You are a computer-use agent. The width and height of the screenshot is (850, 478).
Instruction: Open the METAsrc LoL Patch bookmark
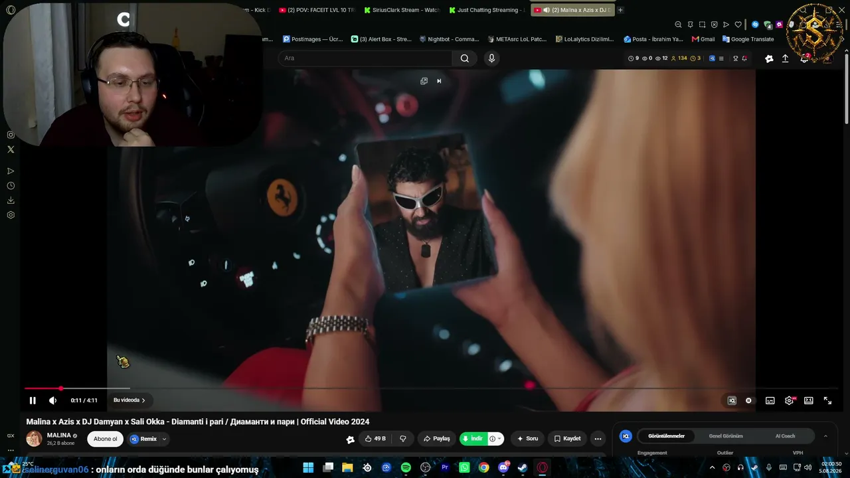(517, 39)
